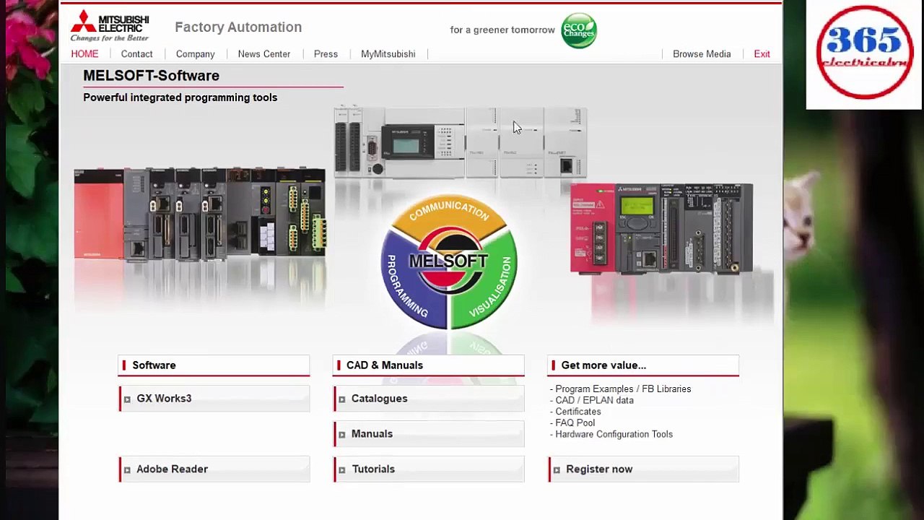Image resolution: width=924 pixels, height=520 pixels.
Task: Click the pink and black PLC with LCD display
Action: [x=661, y=229]
